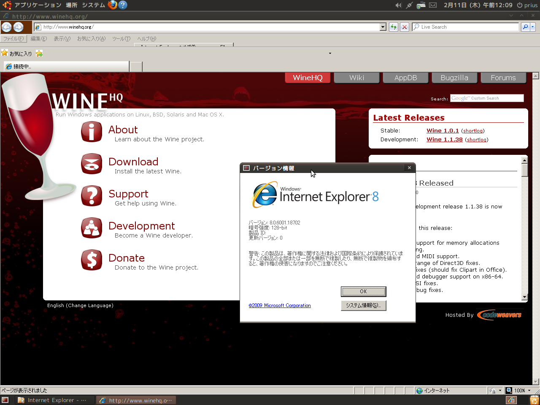540x405 pixels.
Task: Click OK in the バージョン情報 dialog
Action: 363,292
